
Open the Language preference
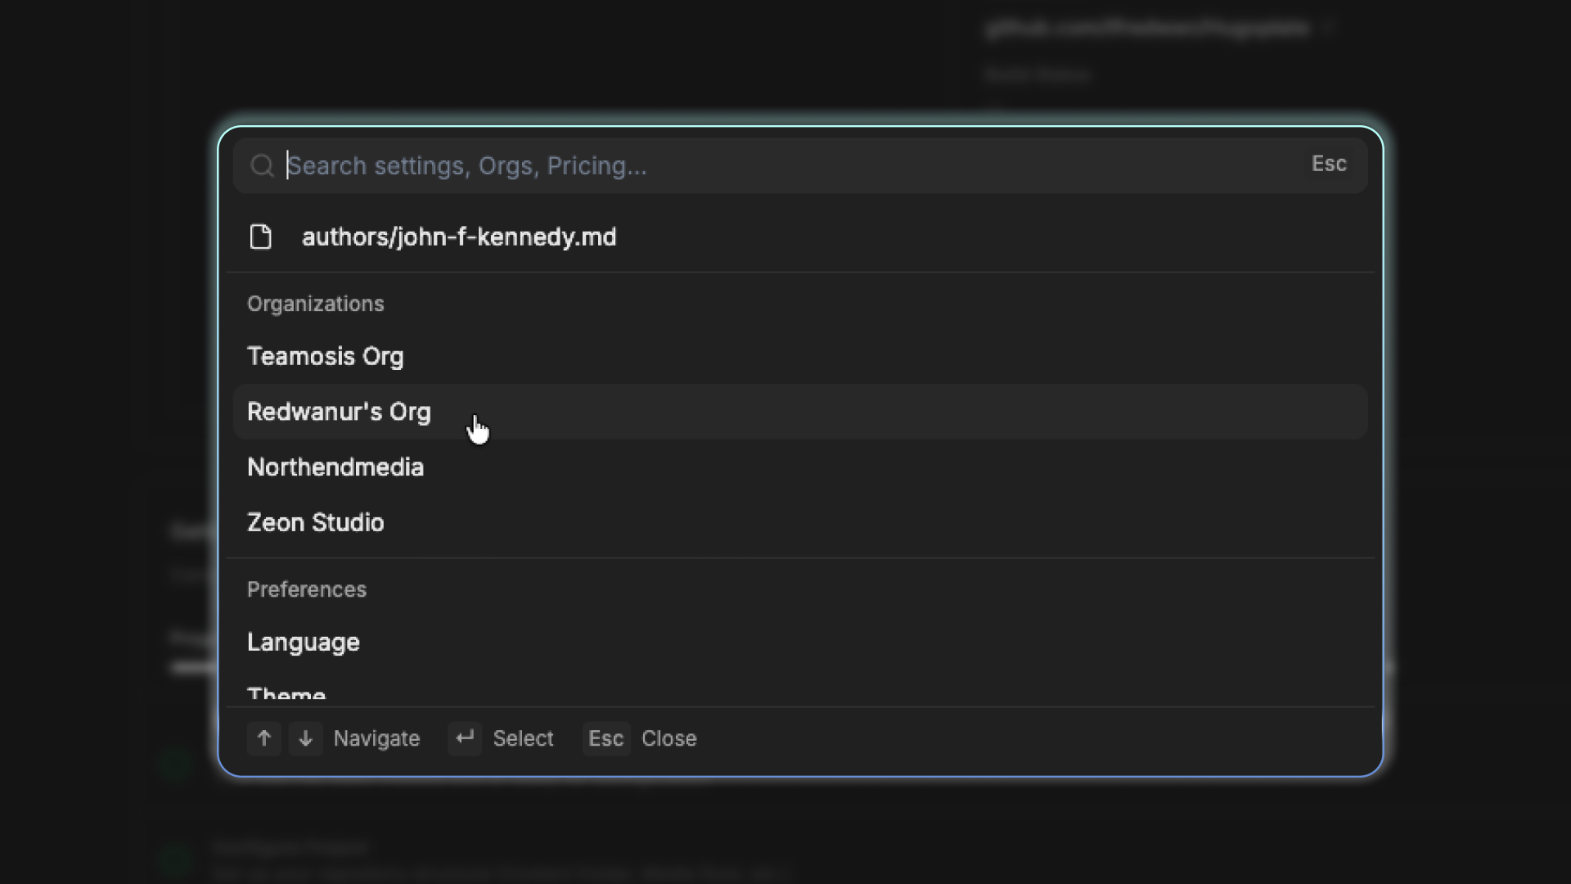click(x=800, y=642)
